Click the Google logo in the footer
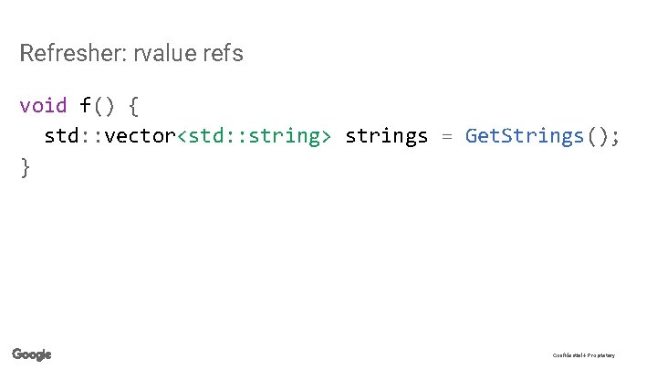 [x=32, y=354]
